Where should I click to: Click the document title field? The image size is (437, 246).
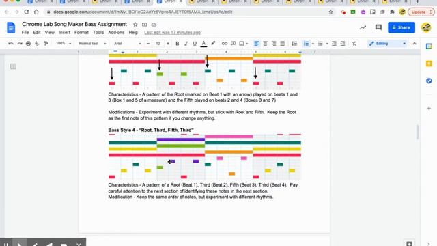tap(74, 25)
